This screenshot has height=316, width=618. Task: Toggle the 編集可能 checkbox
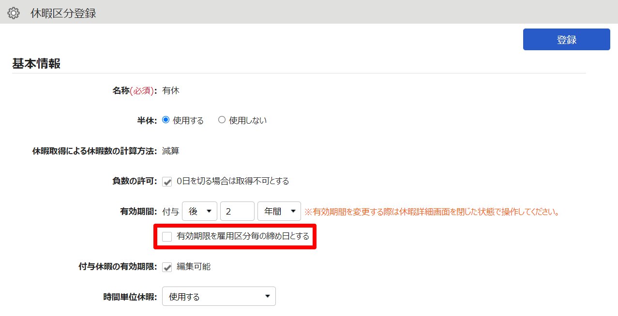[167, 267]
